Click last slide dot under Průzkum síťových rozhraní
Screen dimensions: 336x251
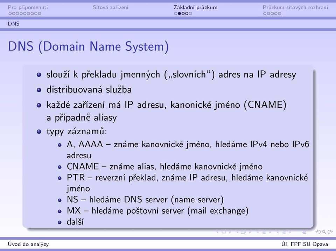(x=279, y=14)
